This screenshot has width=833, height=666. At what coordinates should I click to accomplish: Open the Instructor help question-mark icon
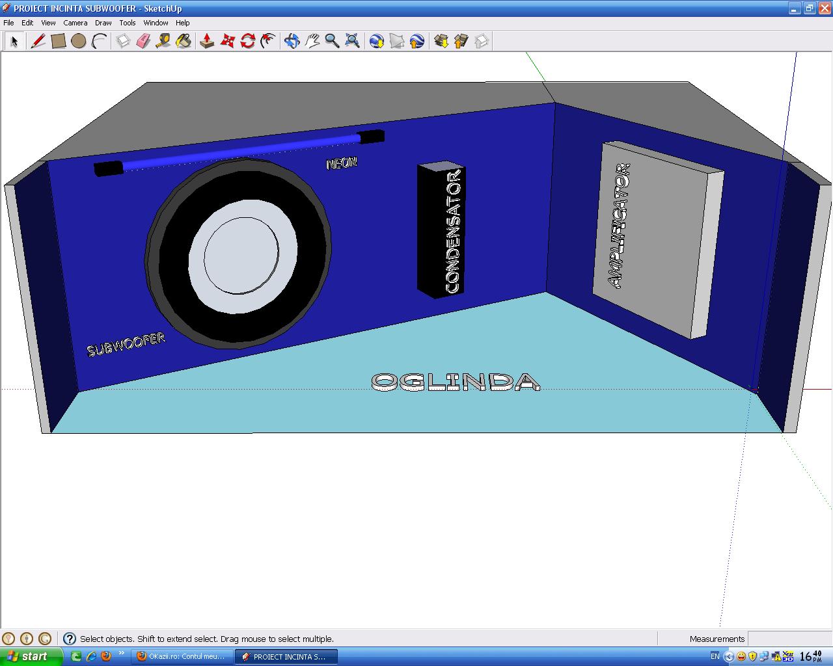click(69, 639)
